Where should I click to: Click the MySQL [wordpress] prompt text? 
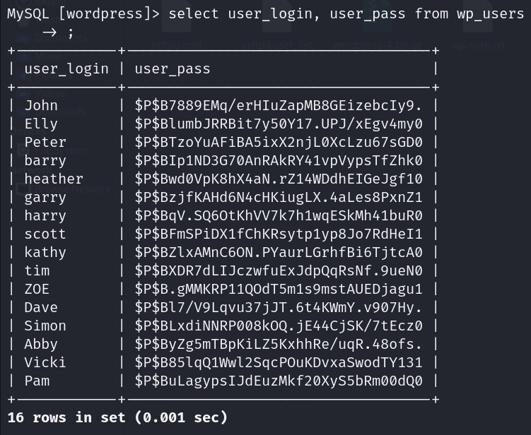pos(83,14)
